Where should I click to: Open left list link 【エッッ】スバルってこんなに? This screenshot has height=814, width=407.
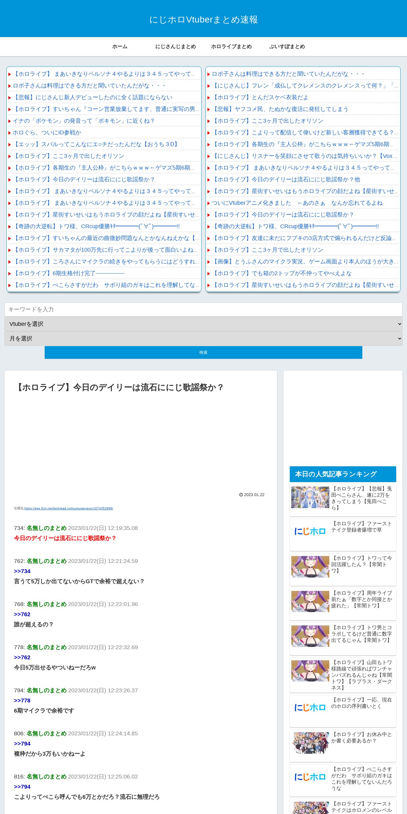click(x=96, y=144)
